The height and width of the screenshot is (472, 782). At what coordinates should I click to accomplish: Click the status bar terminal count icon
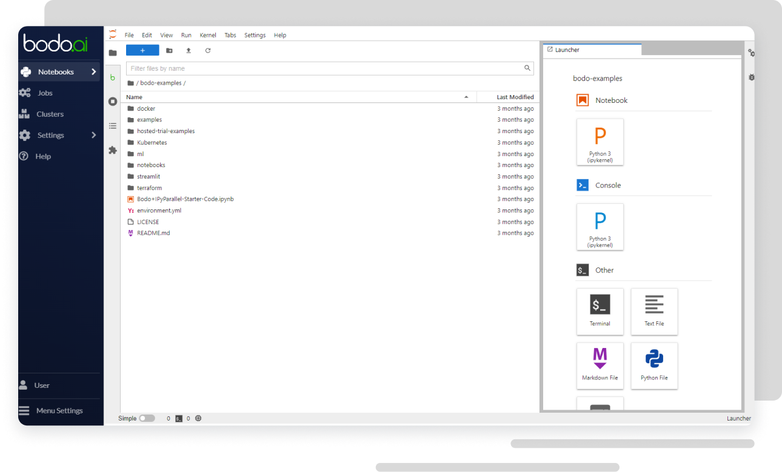point(179,419)
